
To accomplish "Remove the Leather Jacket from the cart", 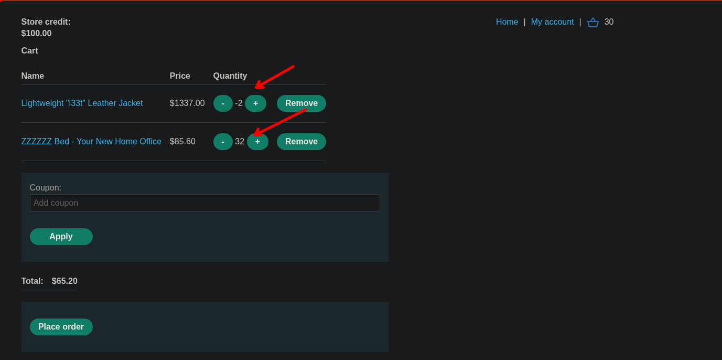I will tap(301, 103).
